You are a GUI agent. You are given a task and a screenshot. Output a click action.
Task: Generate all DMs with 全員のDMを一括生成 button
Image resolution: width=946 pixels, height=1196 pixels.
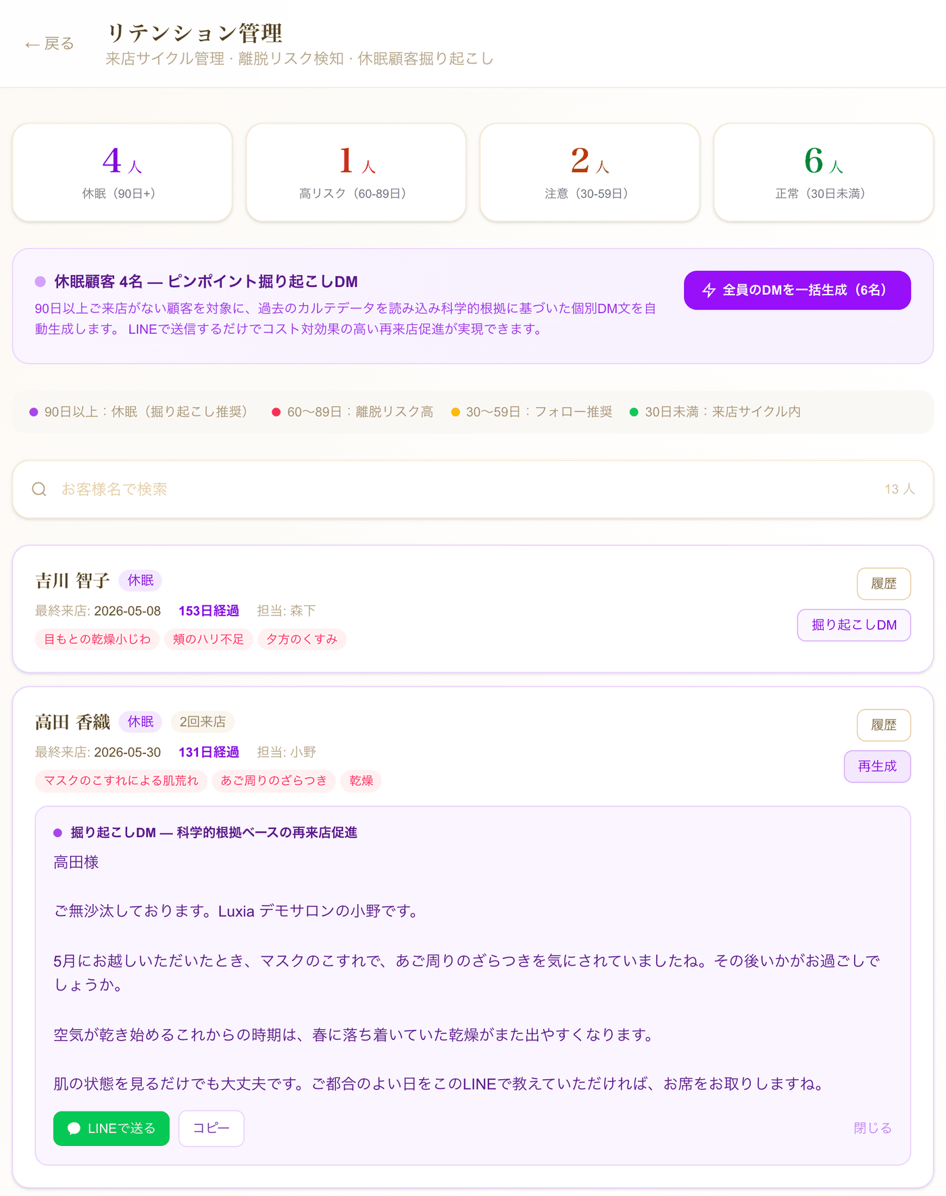click(x=797, y=291)
